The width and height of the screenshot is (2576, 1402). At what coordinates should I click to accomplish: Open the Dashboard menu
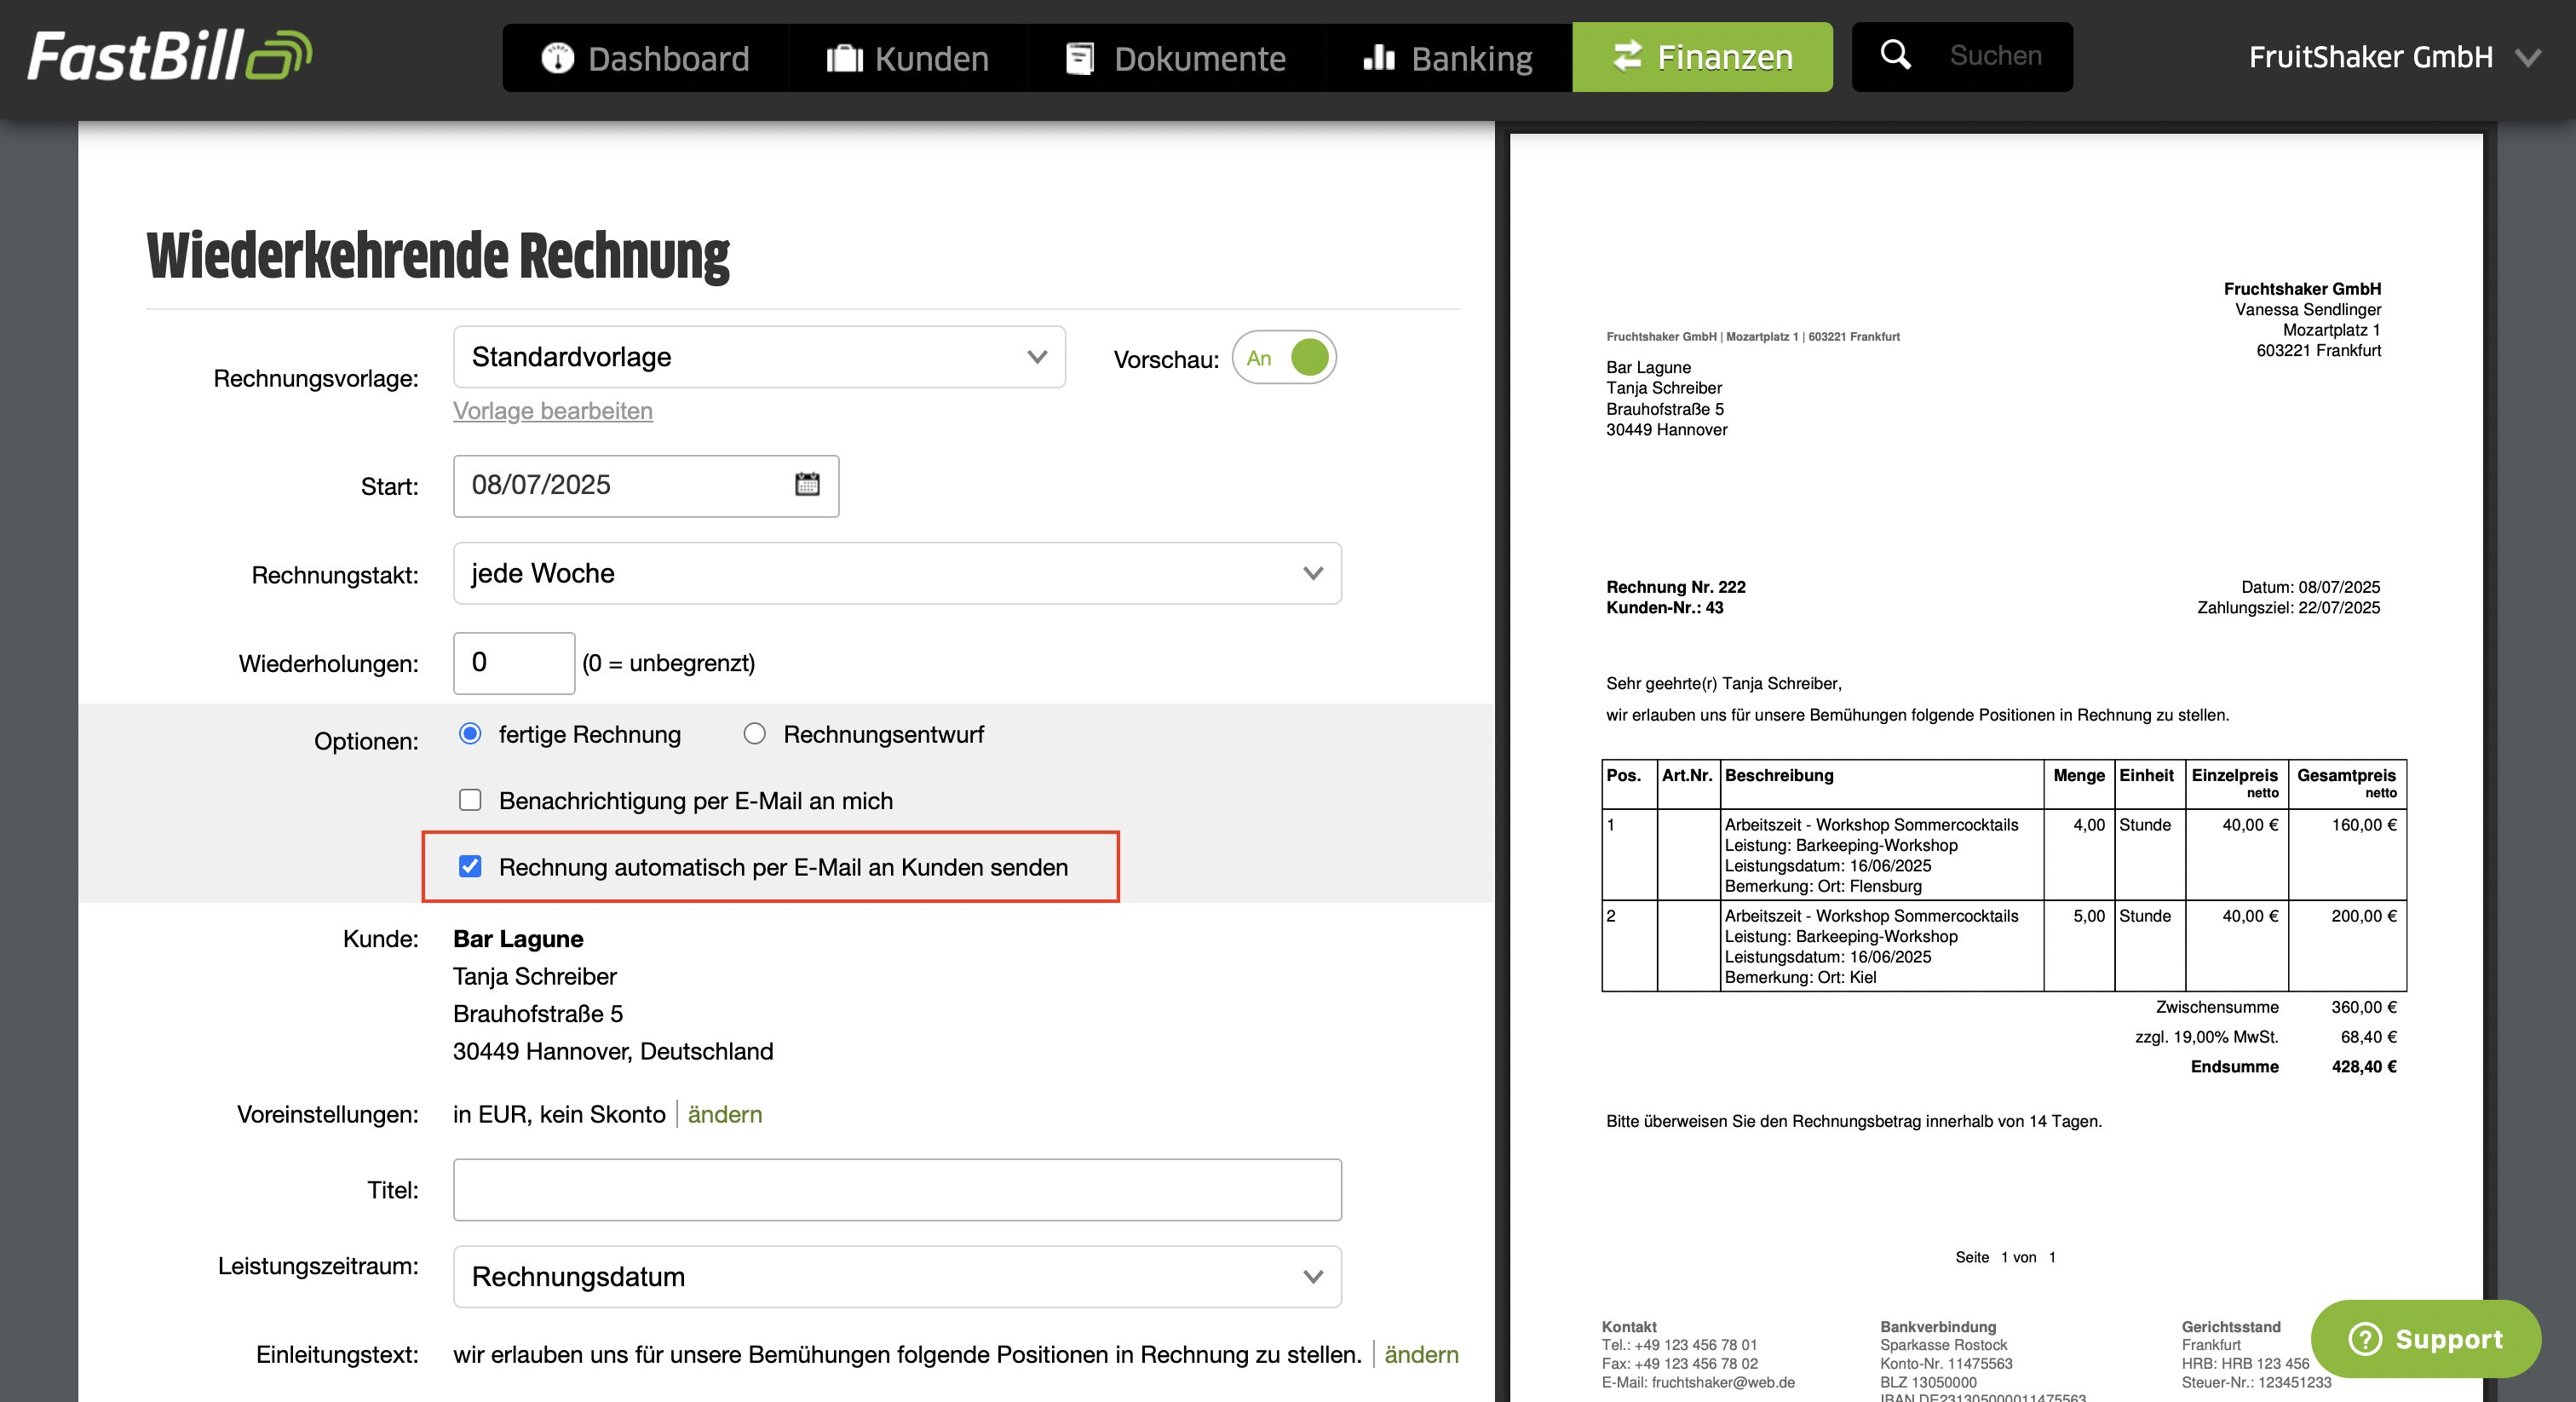(x=646, y=58)
